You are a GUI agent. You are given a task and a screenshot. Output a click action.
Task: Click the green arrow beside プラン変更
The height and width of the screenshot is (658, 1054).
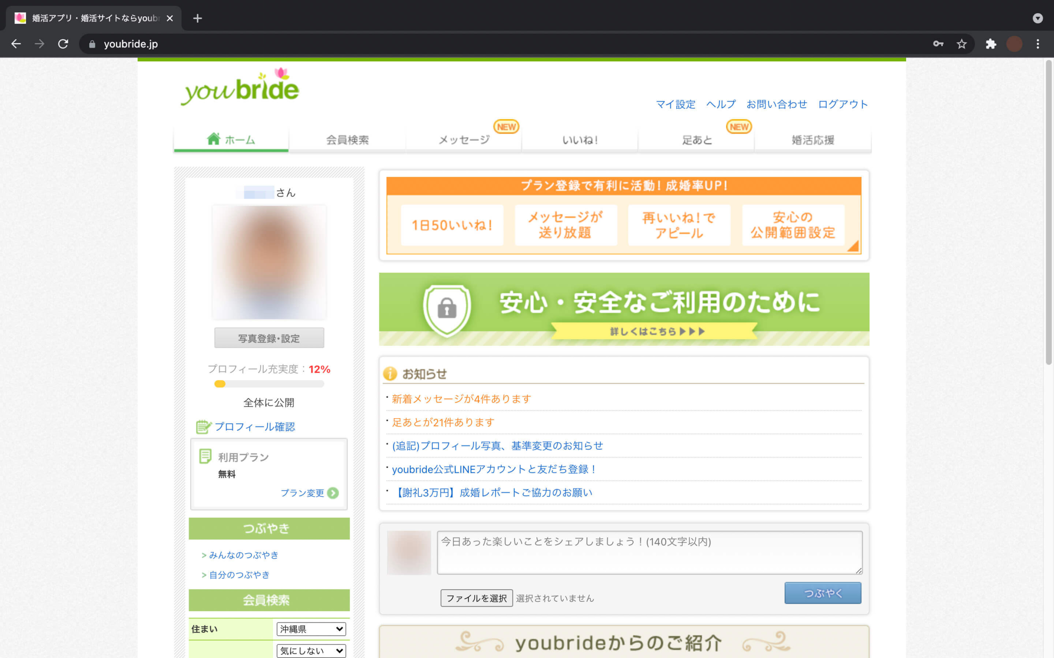tap(333, 493)
